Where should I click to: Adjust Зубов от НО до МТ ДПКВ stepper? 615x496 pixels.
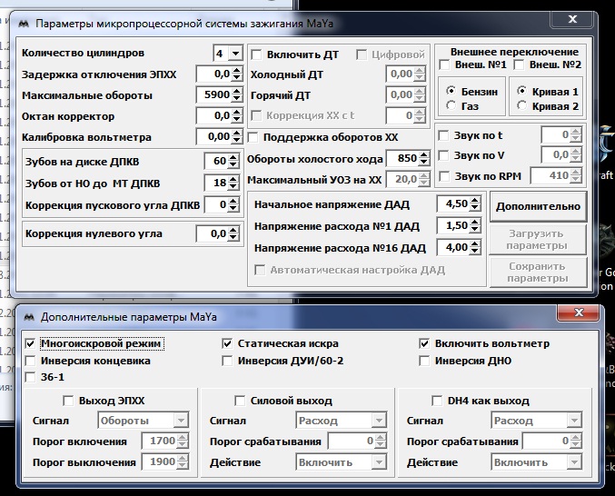[x=233, y=183]
